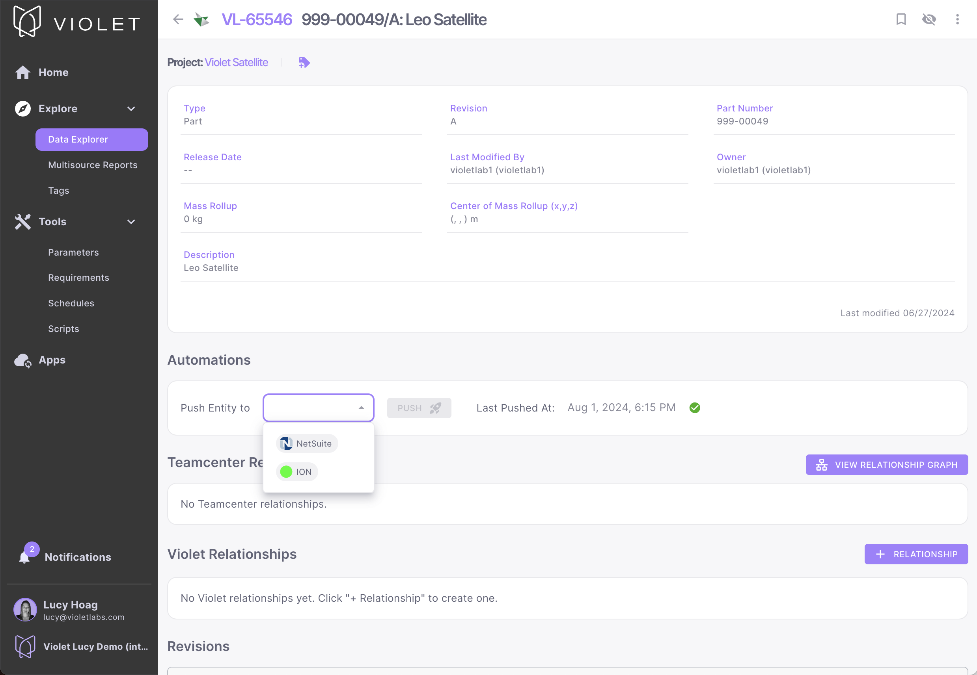977x675 pixels.
Task: Click View Relationship Graph button
Action: [x=886, y=465]
